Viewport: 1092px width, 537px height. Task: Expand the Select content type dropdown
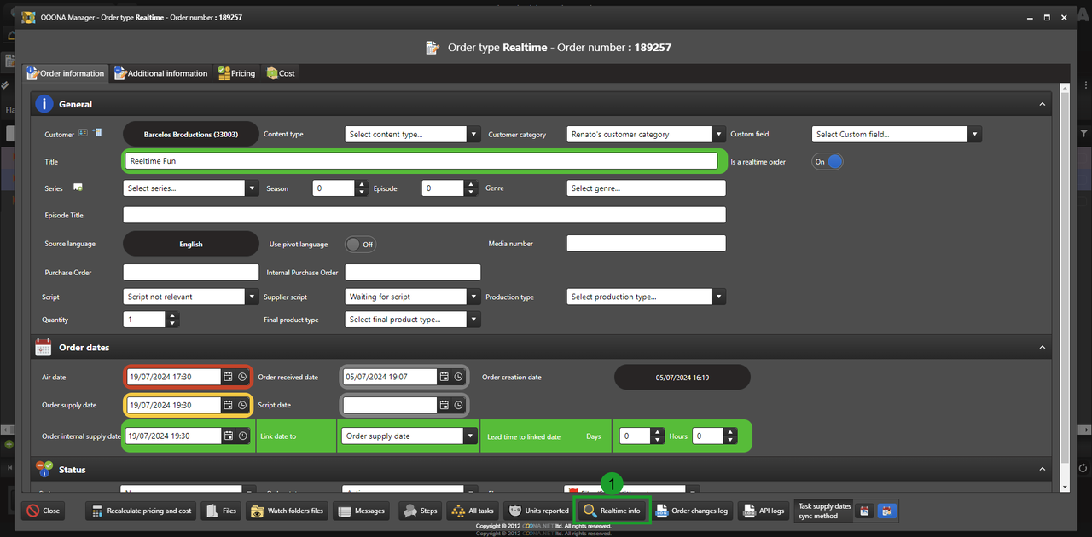pyautogui.click(x=473, y=134)
